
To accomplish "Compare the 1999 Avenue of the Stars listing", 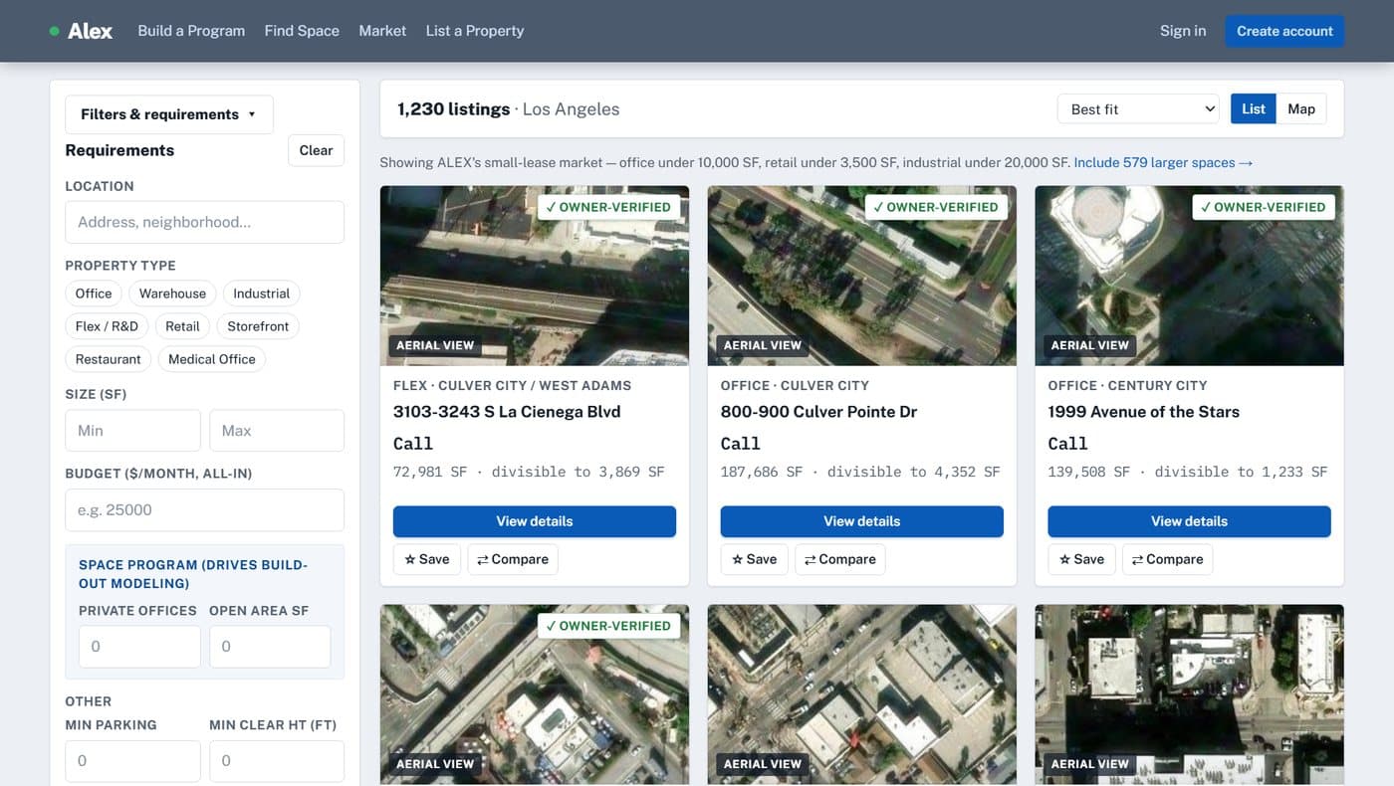I will [x=1168, y=559].
